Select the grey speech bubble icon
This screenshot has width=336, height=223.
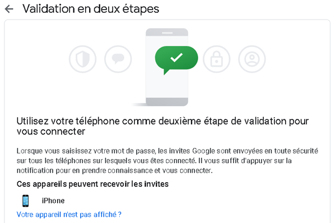click(x=118, y=59)
